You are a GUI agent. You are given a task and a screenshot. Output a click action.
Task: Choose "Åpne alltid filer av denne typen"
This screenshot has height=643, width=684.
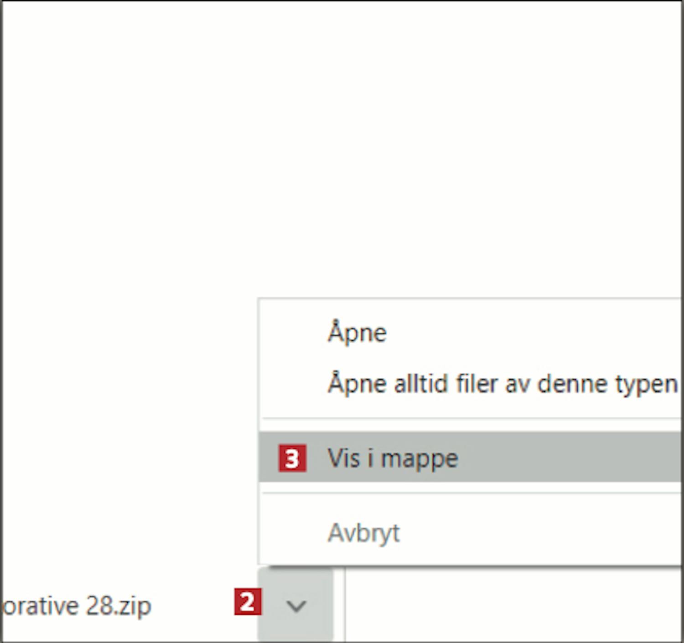[x=502, y=384]
